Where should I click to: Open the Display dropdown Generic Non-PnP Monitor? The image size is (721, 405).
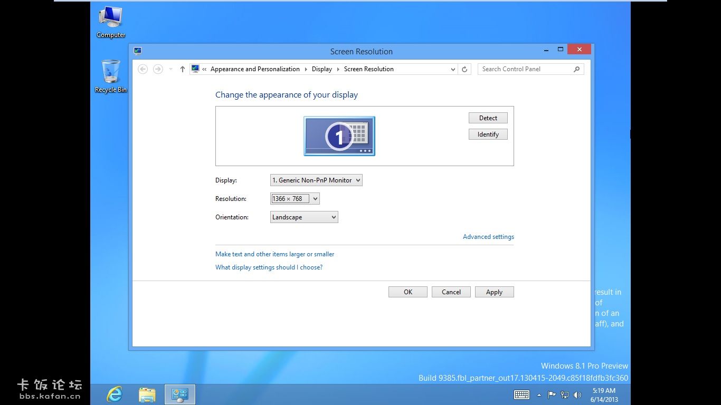316,180
